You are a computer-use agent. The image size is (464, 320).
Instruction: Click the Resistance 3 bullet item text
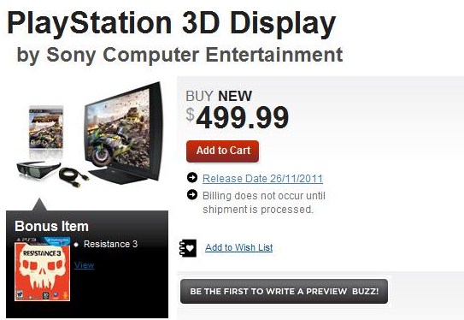click(x=110, y=244)
